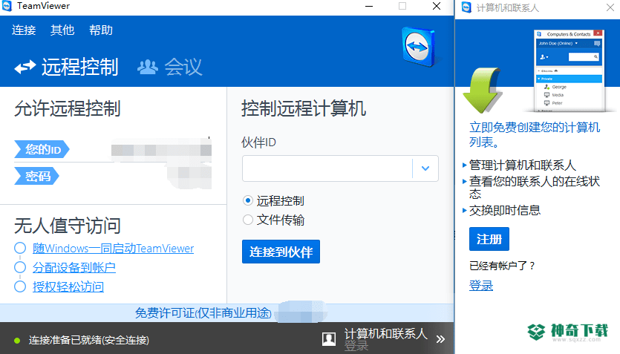Close the 计算机和联系人 panel
The image size is (620, 354).
click(x=610, y=7)
